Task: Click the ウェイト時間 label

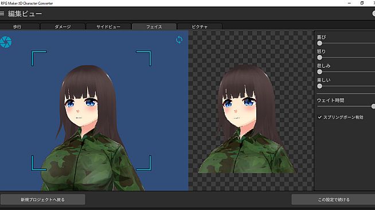Action: click(x=330, y=100)
